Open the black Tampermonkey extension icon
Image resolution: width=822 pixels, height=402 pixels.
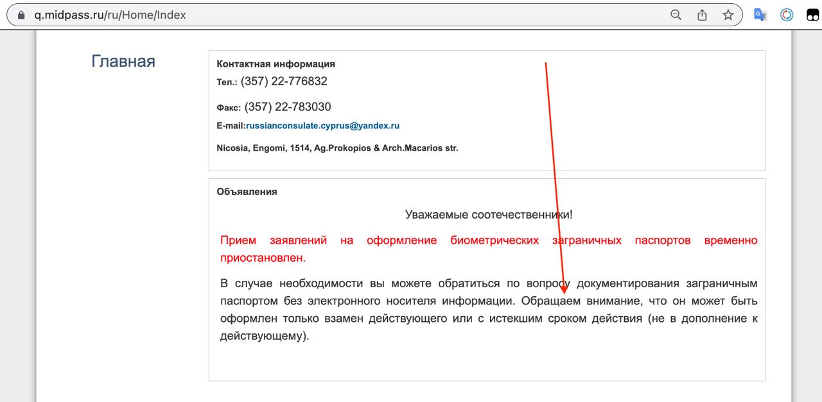[812, 15]
